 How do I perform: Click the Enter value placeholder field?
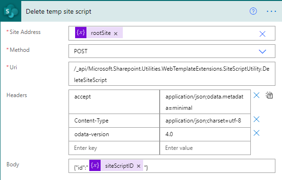(205, 148)
